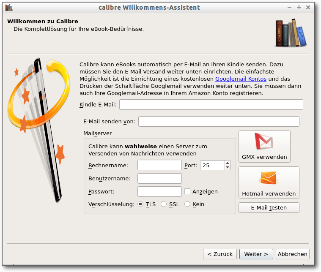Enable the Anzeigen password checkbox

[187, 191]
